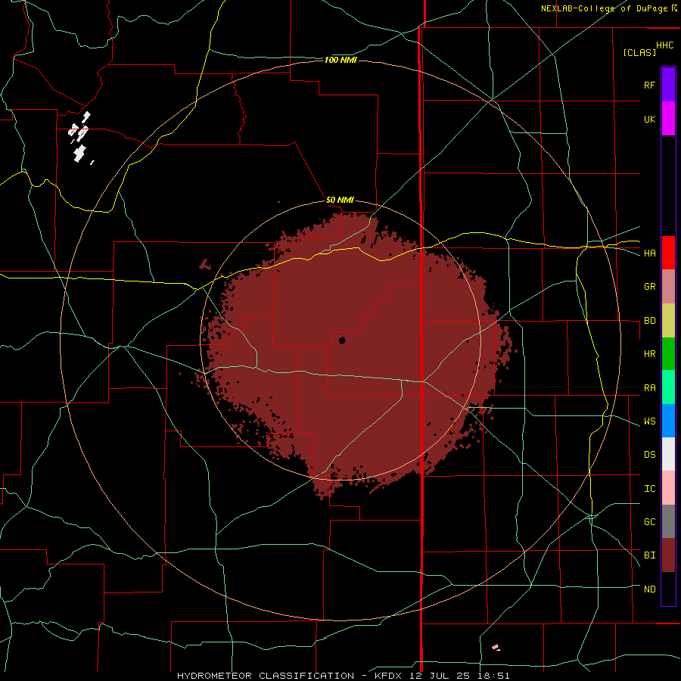Click the "12 JUL 25" date stamp
Viewport: 681px width, 681px height.
440,676
